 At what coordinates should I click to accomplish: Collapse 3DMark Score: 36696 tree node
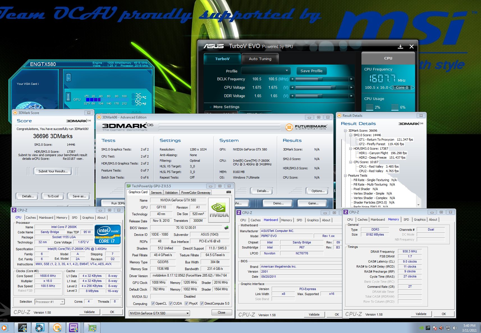(345, 131)
